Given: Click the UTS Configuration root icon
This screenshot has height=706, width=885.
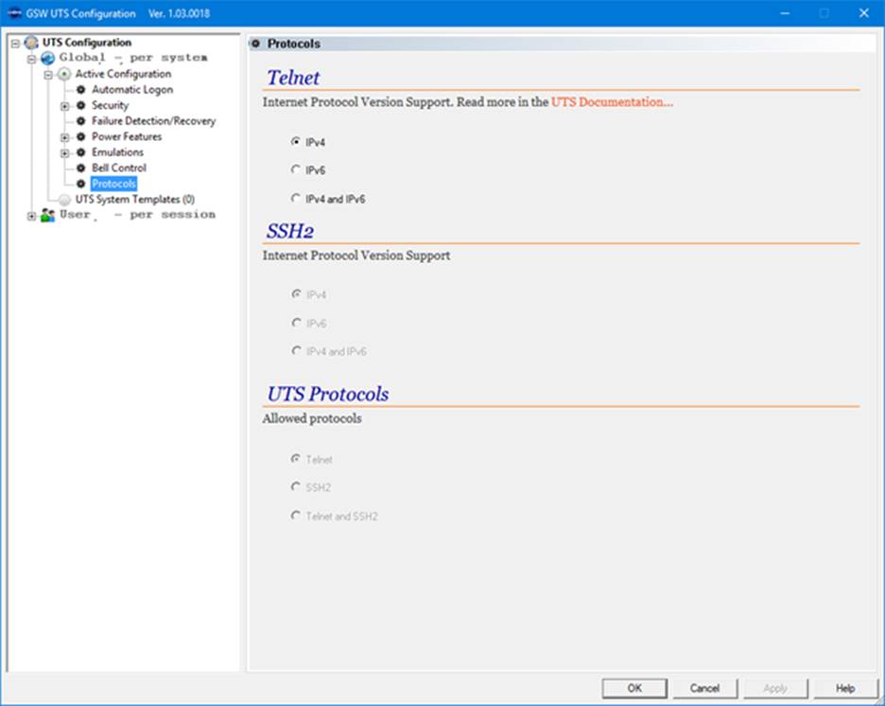Looking at the screenshot, I should point(31,43).
